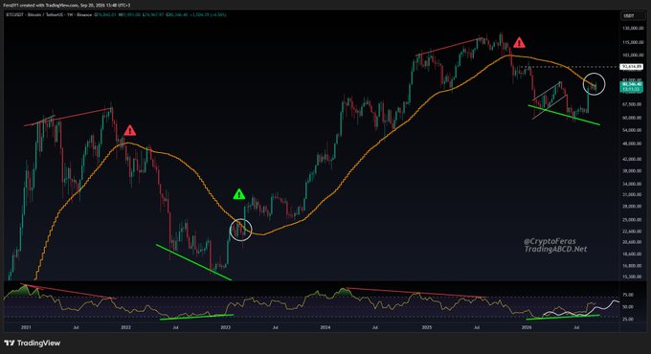The image size is (651, 354).
Task: Click the Jul label after 2026
Action: pyautogui.click(x=576, y=327)
